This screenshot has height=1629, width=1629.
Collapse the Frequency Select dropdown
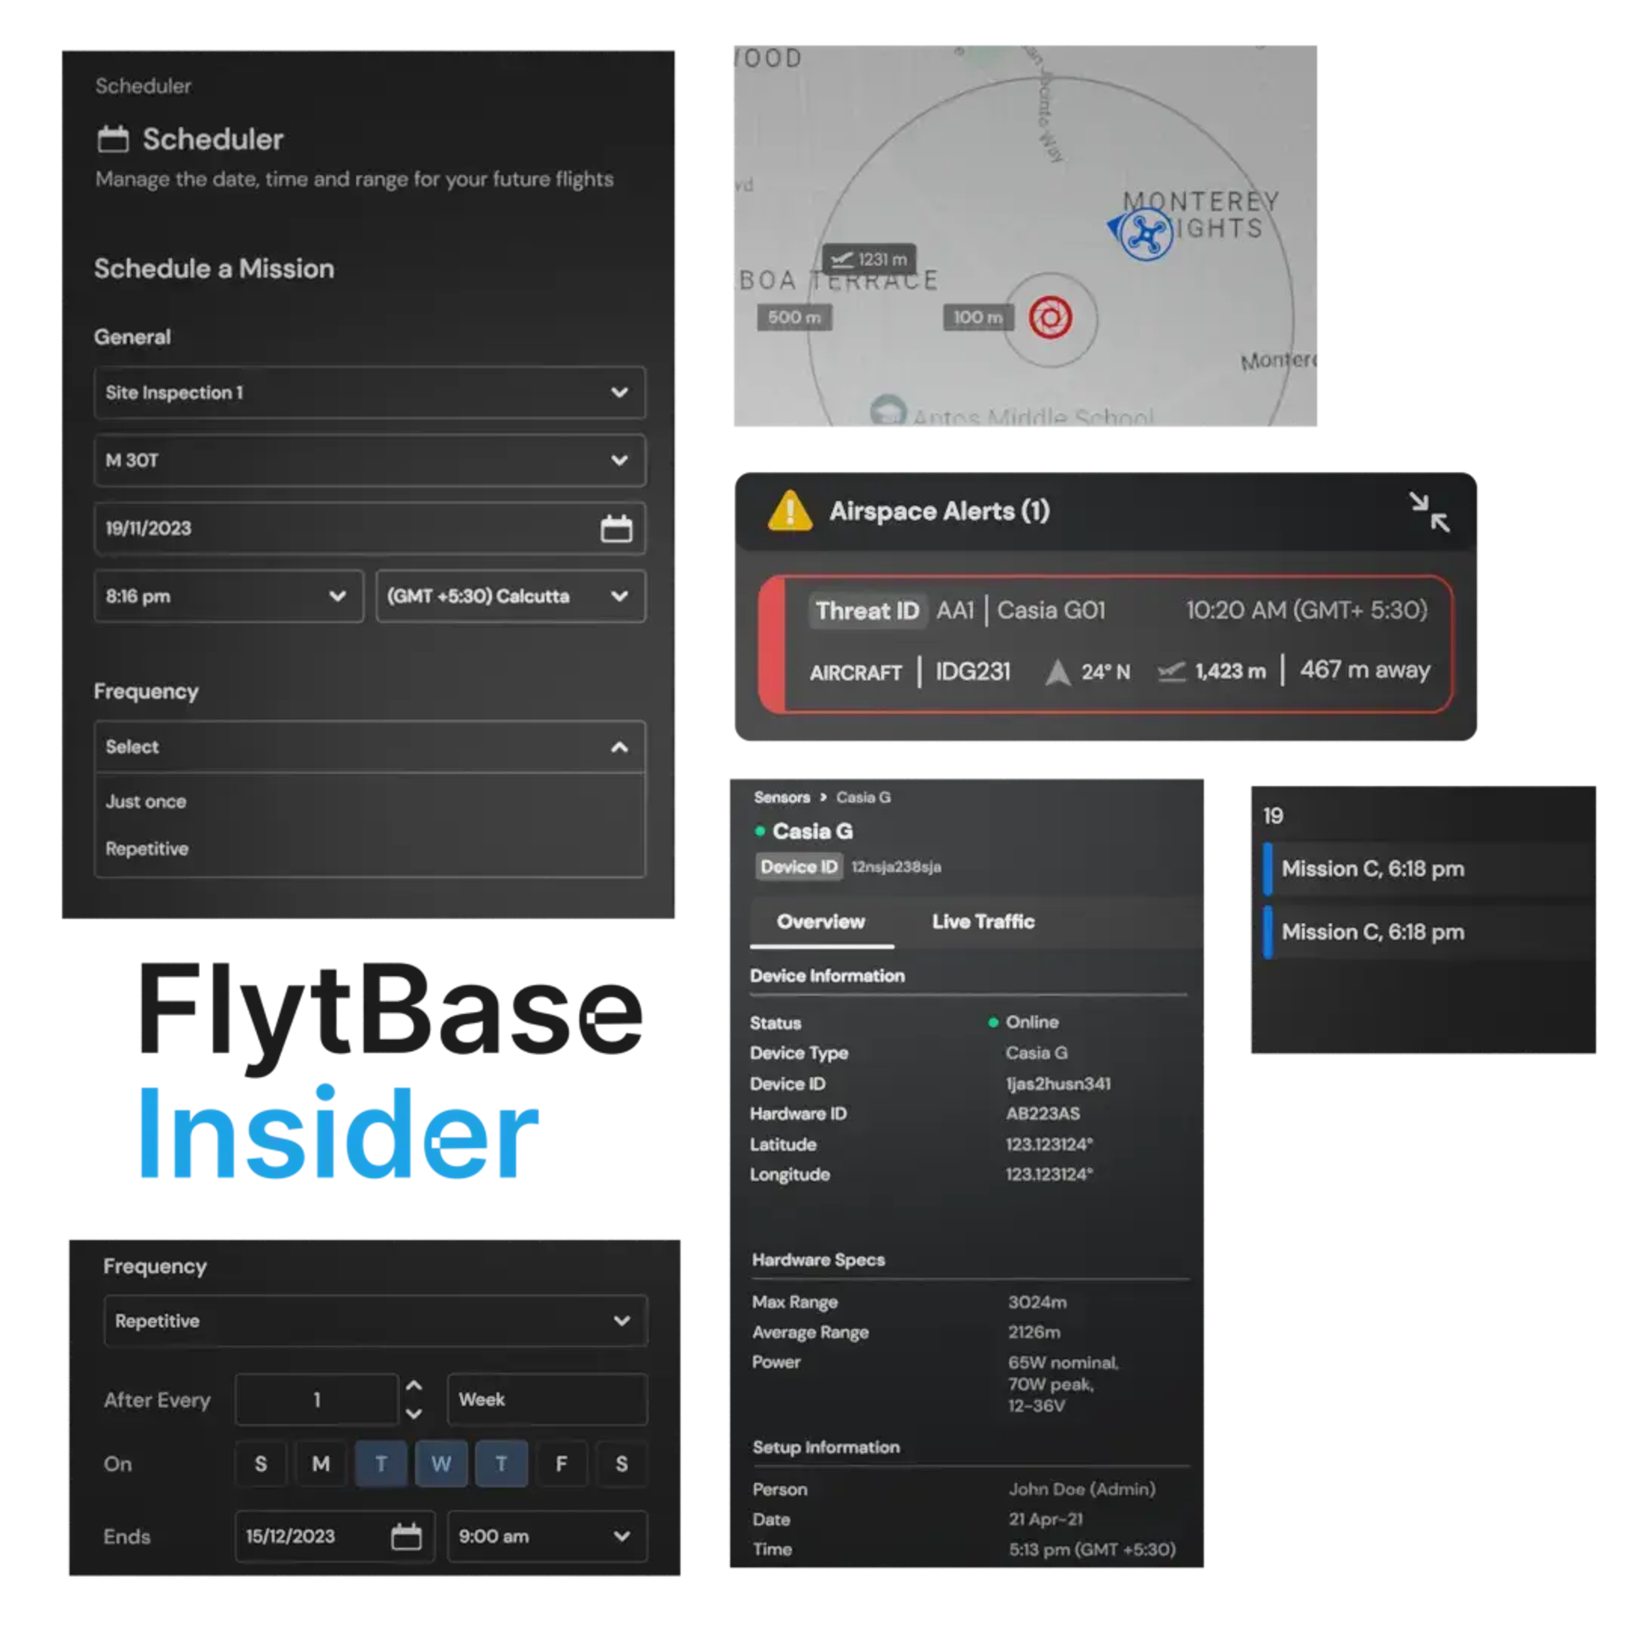tap(370, 747)
